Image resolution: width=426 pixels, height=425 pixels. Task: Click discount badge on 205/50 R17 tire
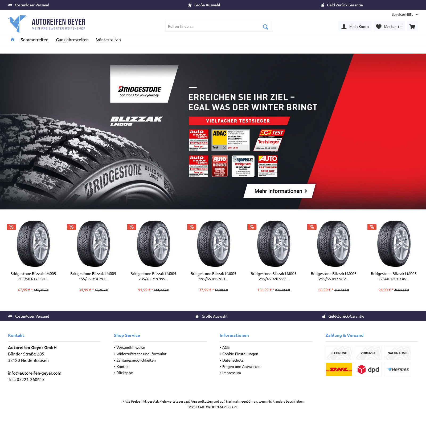pos(11,227)
